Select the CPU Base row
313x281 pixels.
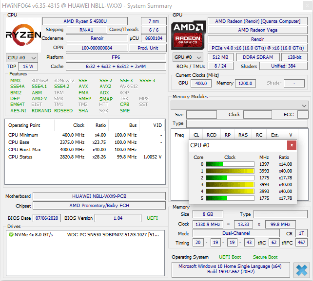tap(85, 142)
